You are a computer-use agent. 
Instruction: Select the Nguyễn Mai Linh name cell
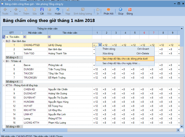tap(70, 114)
